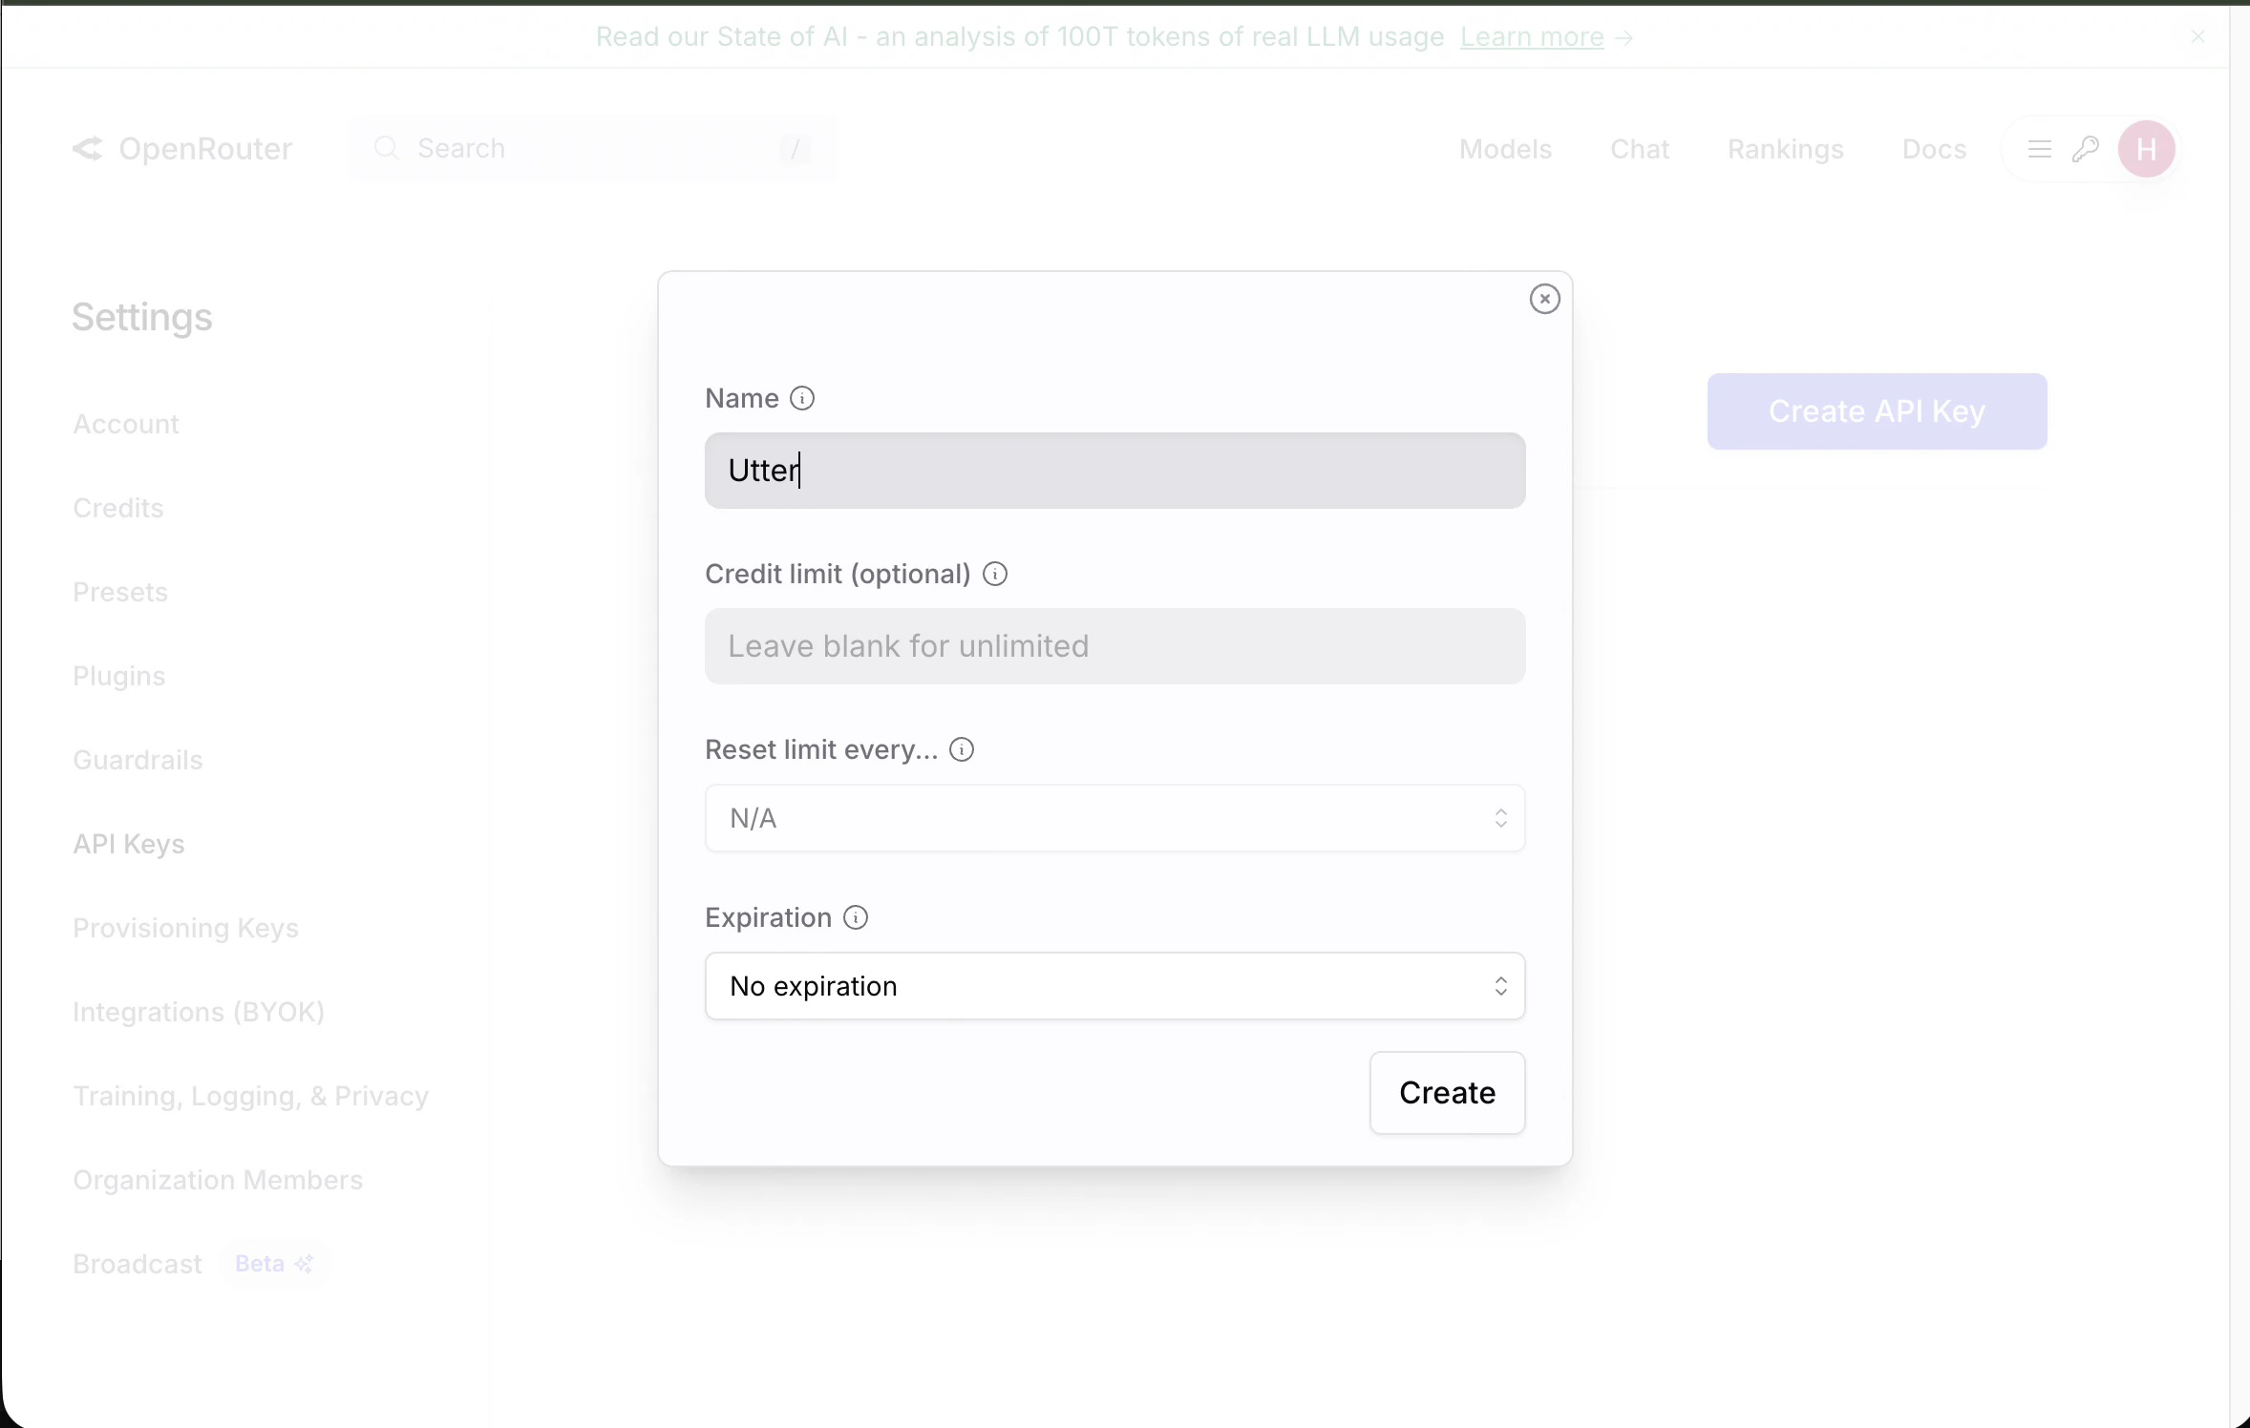
Task: Click the info icon next to Name
Action: [x=801, y=398]
